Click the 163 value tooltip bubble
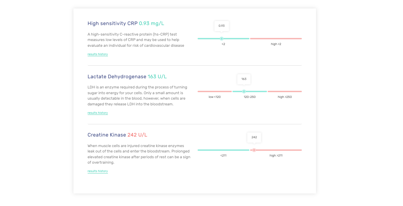Screen dimensions: 403x206 tap(244, 79)
